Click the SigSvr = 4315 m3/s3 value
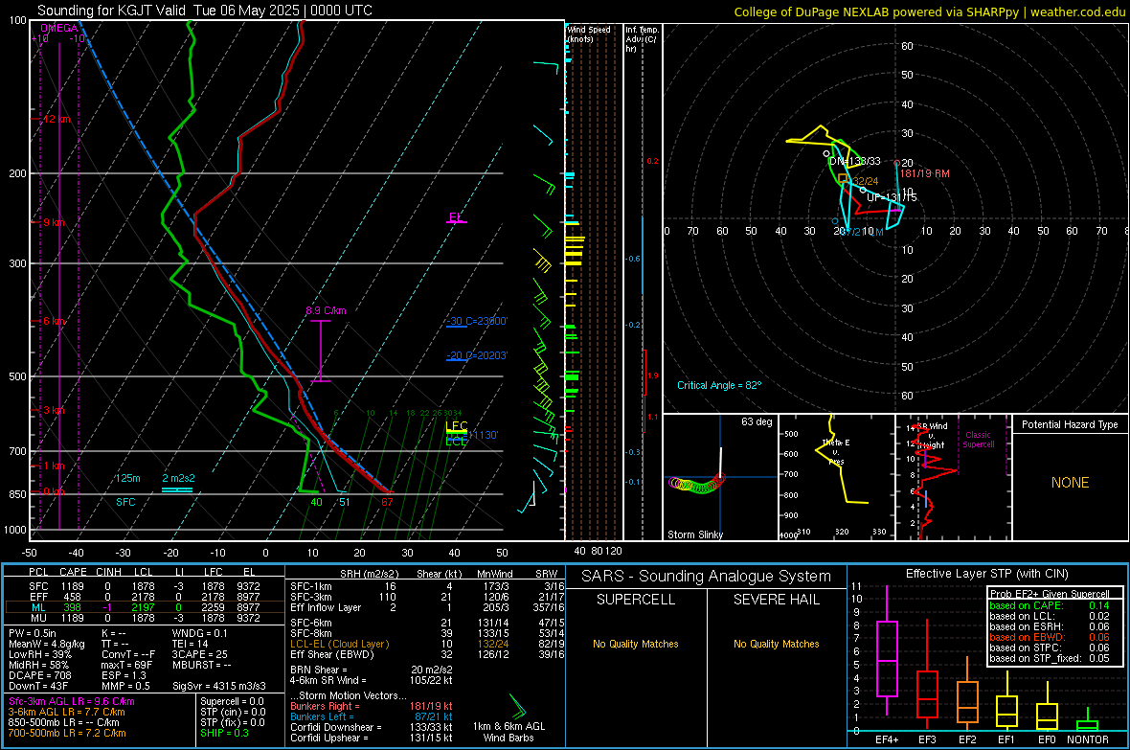Image resolution: width=1130 pixels, height=750 pixels. (x=219, y=686)
